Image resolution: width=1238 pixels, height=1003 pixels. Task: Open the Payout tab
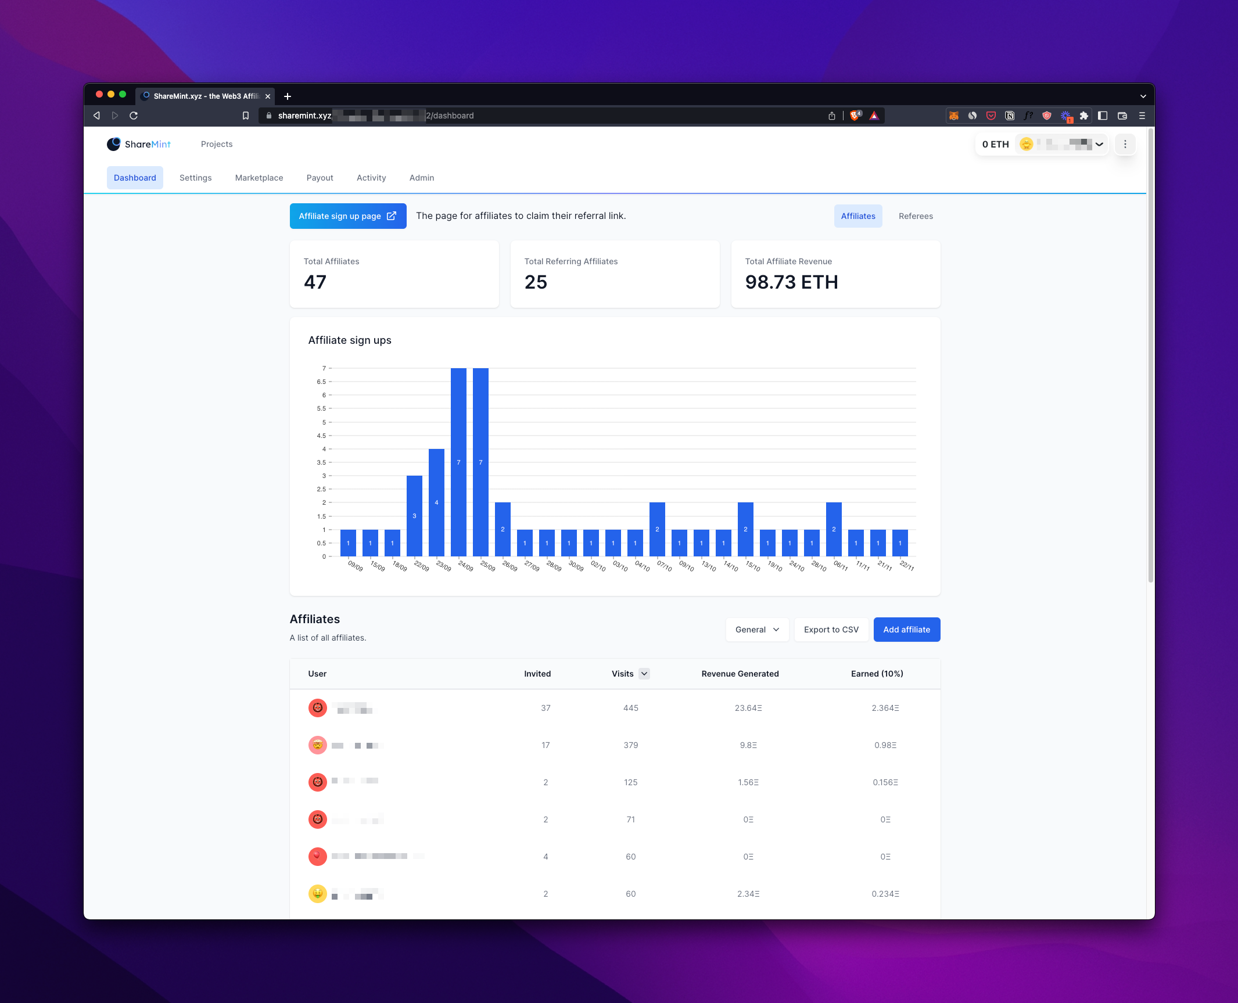[320, 178]
